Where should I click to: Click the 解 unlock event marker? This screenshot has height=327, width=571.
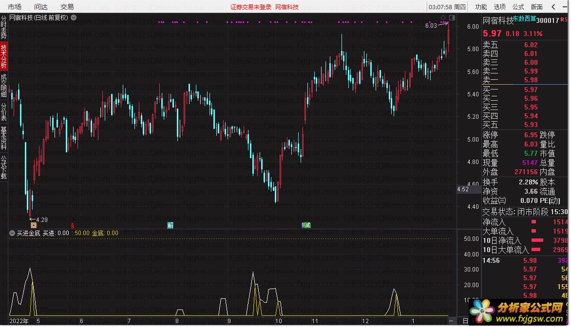(170, 225)
